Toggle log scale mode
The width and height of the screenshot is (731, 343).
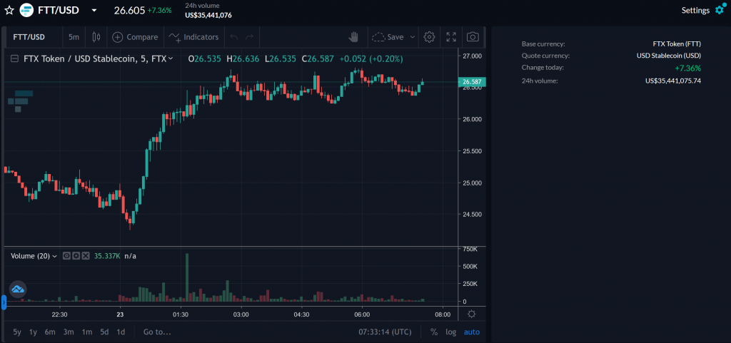pyautogui.click(x=451, y=332)
